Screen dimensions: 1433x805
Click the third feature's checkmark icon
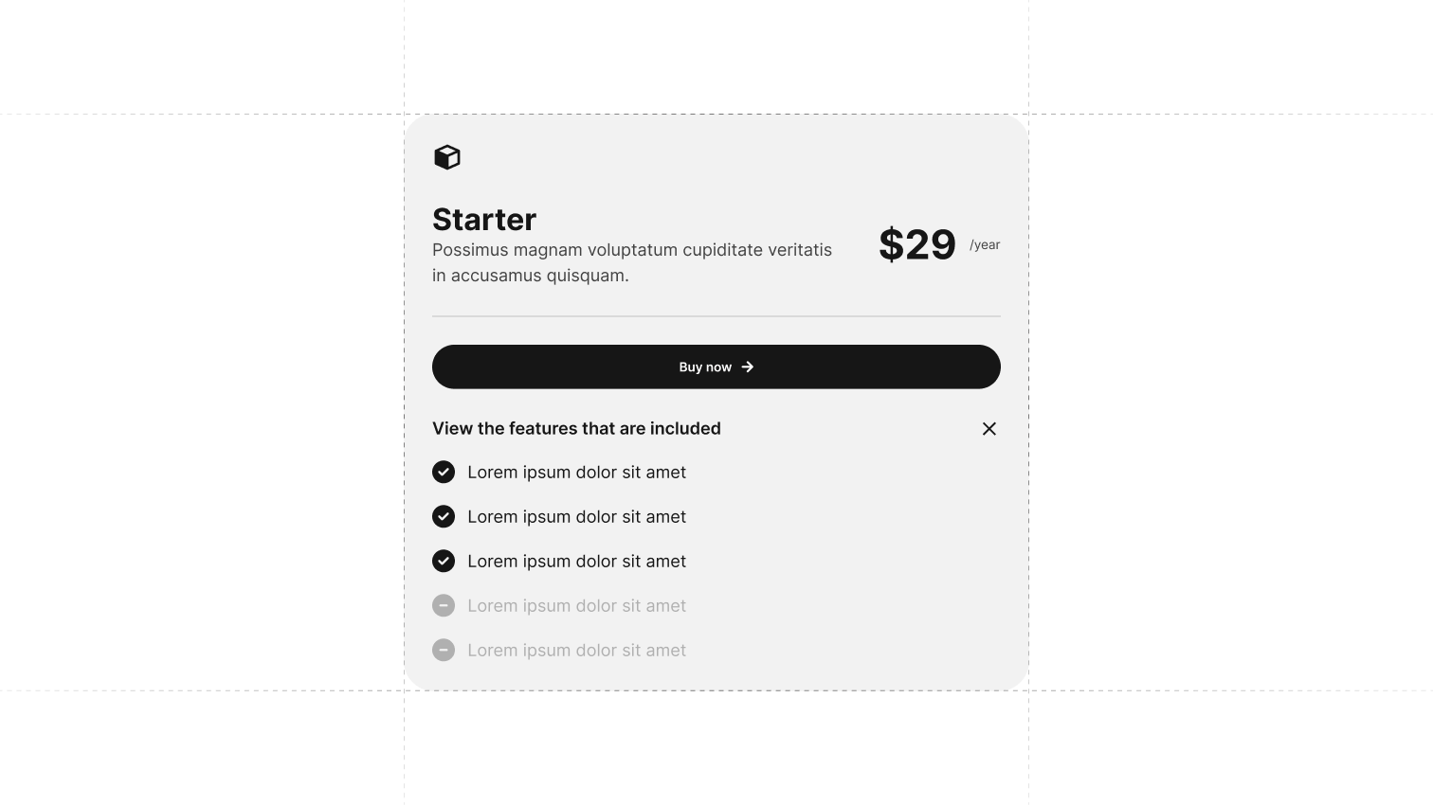point(444,562)
